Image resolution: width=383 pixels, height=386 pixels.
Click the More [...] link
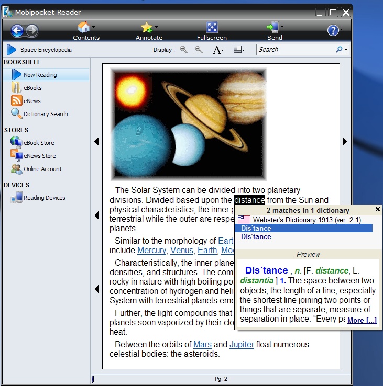coord(362,320)
